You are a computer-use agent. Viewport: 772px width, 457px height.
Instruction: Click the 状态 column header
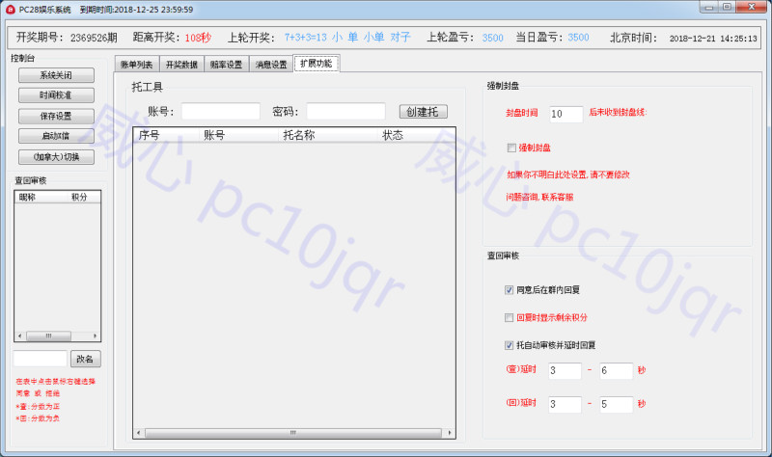click(x=416, y=135)
